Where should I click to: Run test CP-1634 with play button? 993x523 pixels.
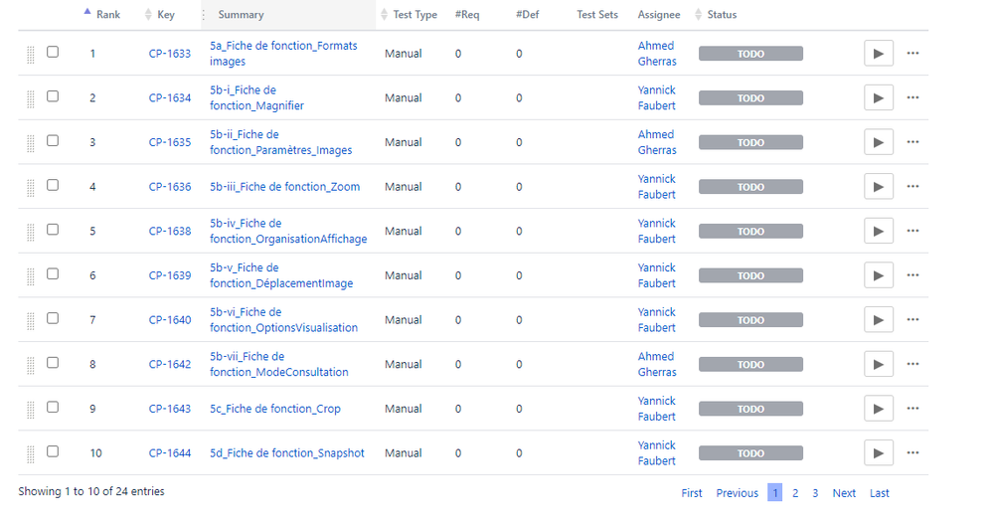tap(879, 97)
